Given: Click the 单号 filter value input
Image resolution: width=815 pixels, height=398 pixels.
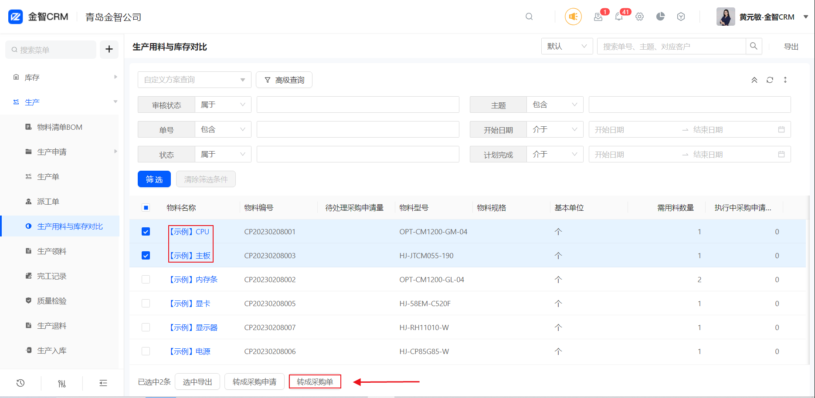Looking at the screenshot, I should tap(358, 129).
